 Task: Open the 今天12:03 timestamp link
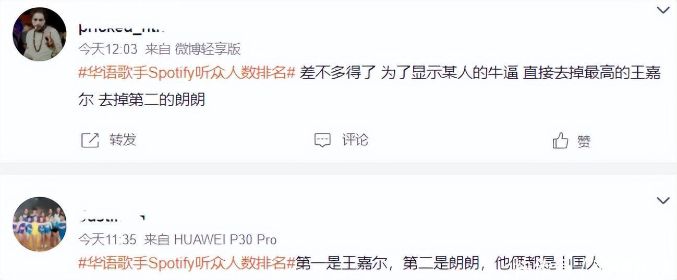(108, 49)
